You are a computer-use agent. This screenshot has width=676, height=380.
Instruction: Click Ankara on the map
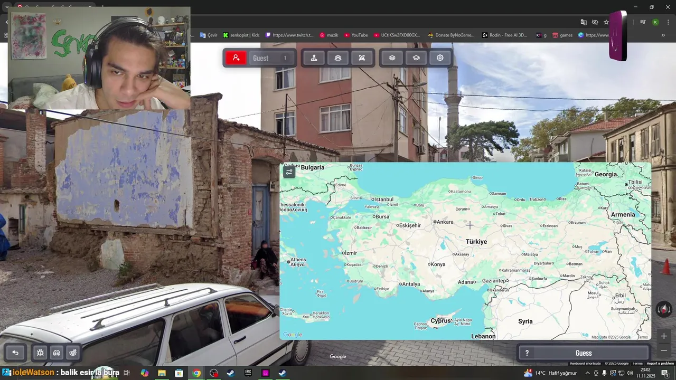443,222
